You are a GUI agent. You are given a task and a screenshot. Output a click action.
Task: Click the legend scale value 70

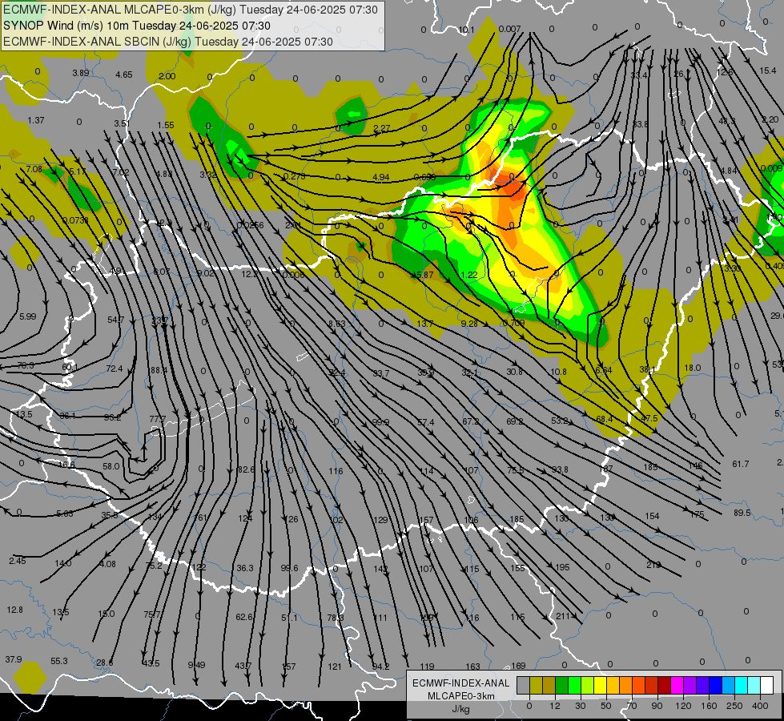tap(632, 706)
